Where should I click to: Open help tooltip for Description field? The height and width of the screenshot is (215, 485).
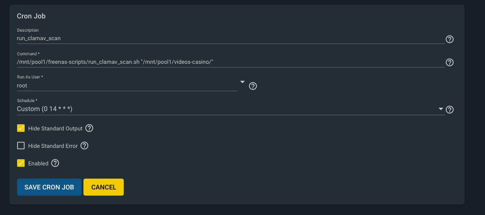tap(449, 39)
